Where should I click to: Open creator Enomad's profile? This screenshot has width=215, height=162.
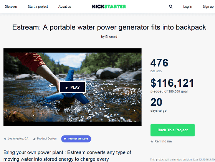[x=111, y=36]
